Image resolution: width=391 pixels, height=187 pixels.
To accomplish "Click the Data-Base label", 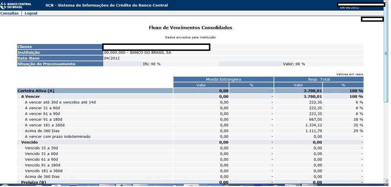I will pos(28,58).
